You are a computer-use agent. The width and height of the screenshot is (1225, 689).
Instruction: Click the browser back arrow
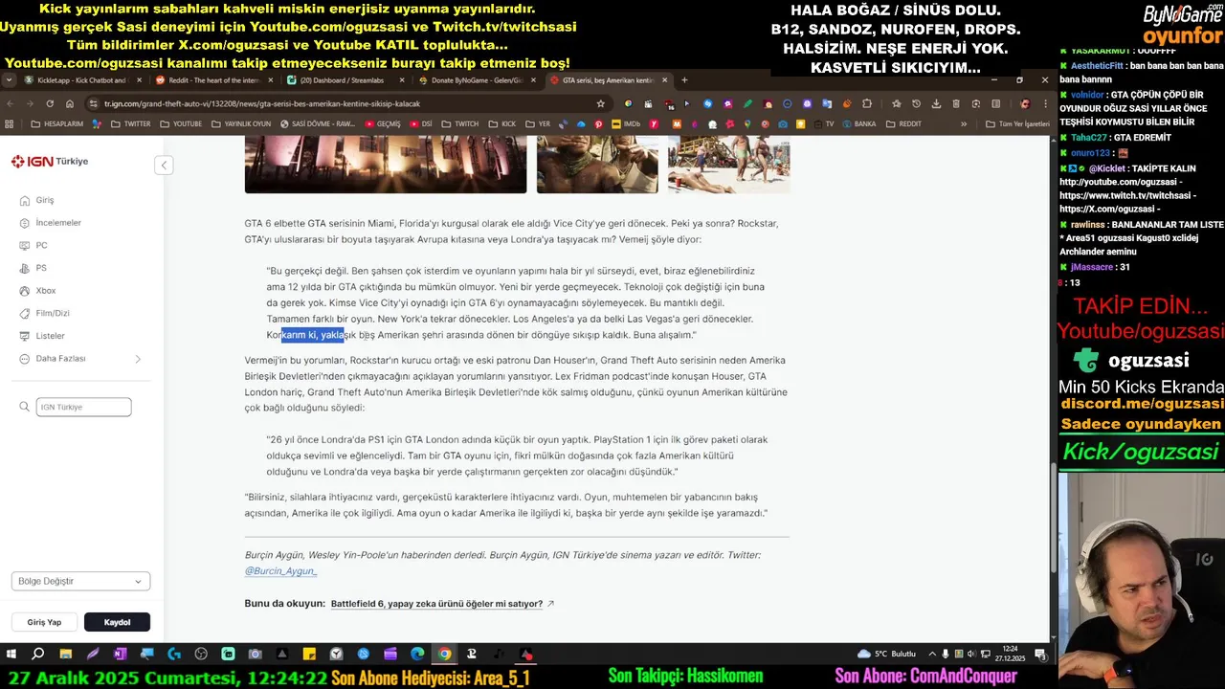point(10,103)
